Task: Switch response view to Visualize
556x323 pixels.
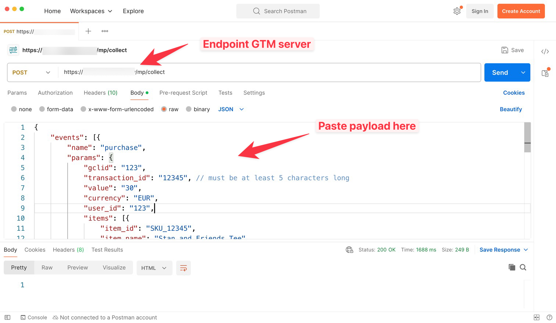Action: [114, 268]
